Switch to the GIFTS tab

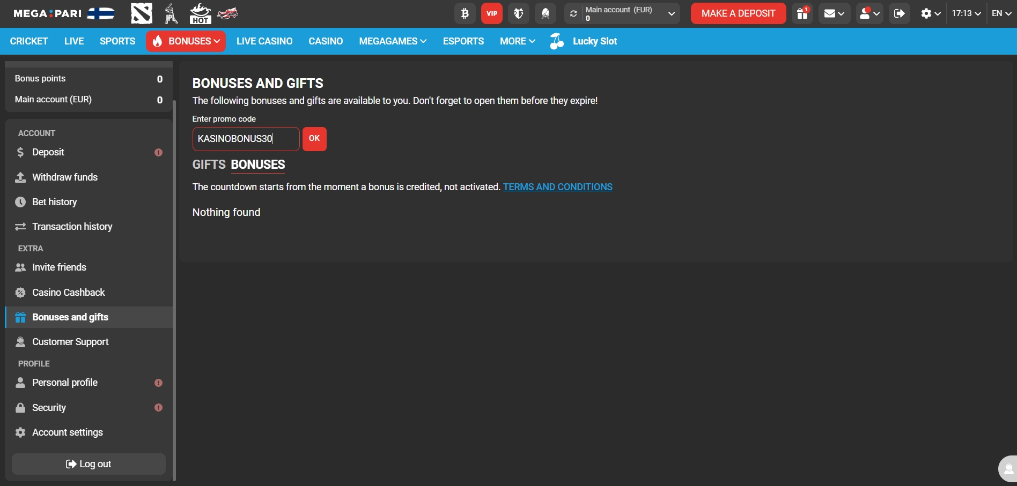tap(209, 165)
